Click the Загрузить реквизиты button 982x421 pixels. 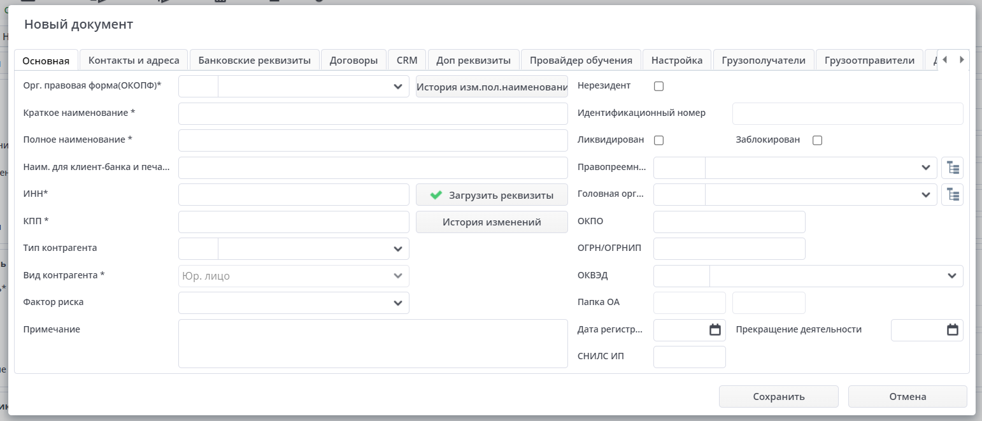pyautogui.click(x=492, y=195)
